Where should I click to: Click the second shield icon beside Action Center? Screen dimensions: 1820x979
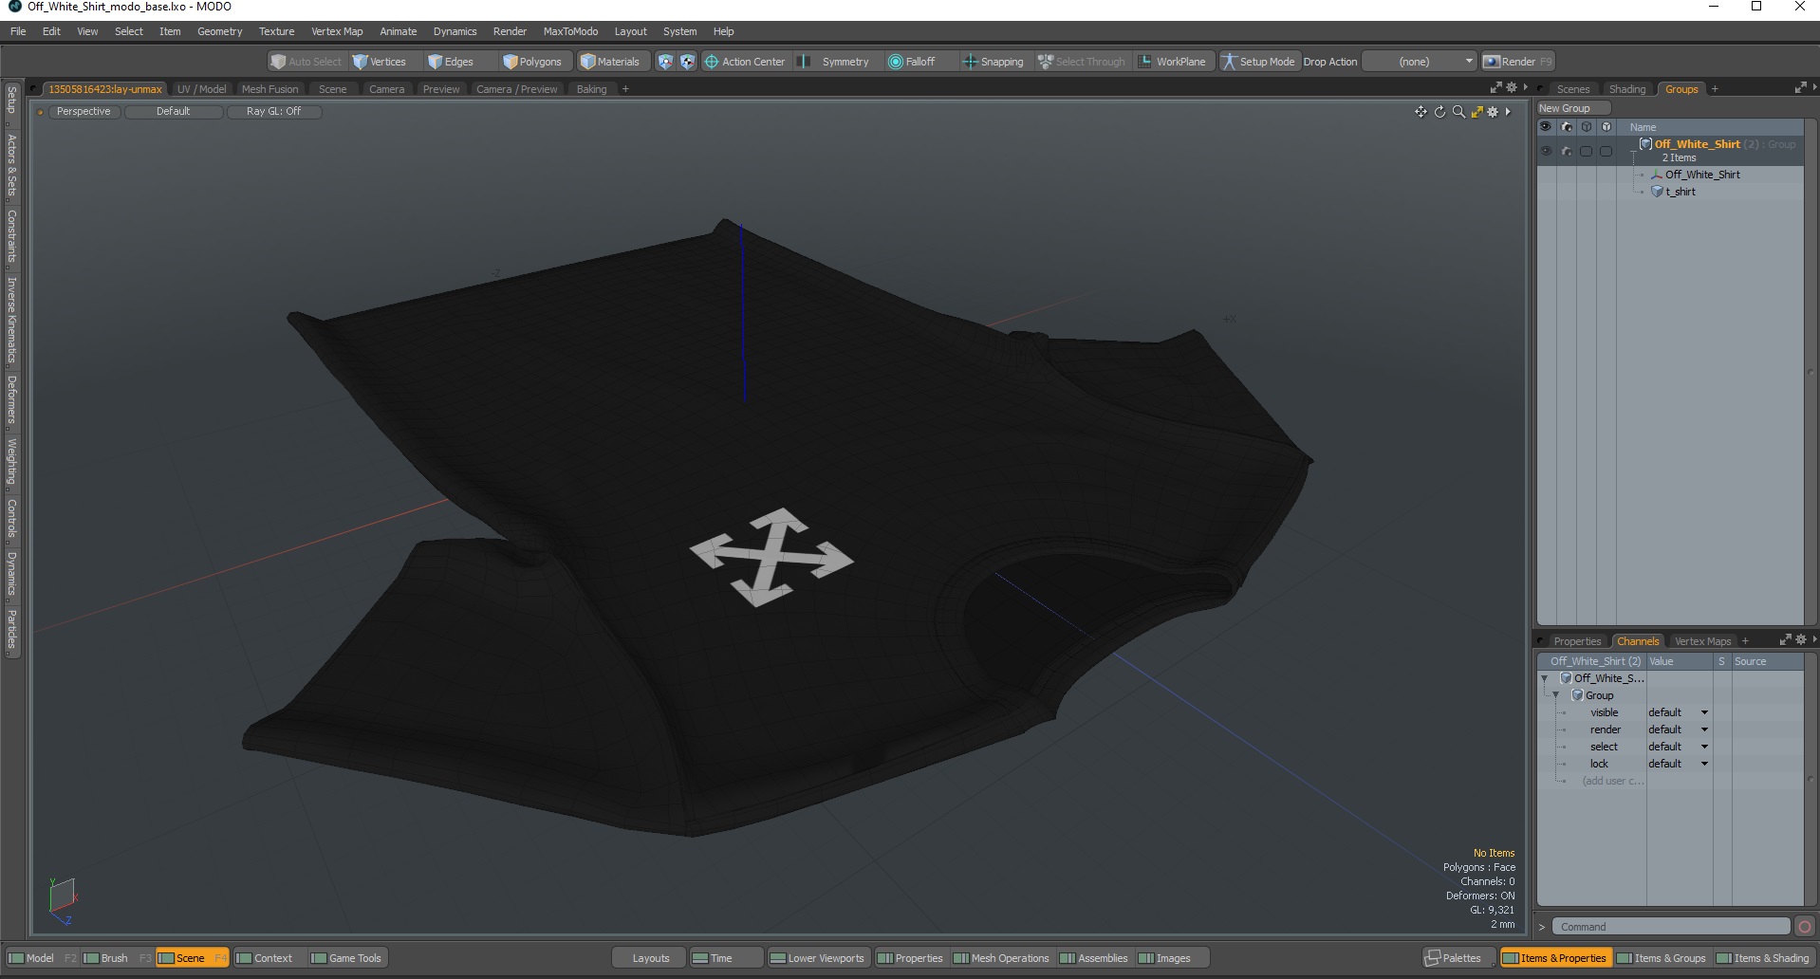pos(687,62)
